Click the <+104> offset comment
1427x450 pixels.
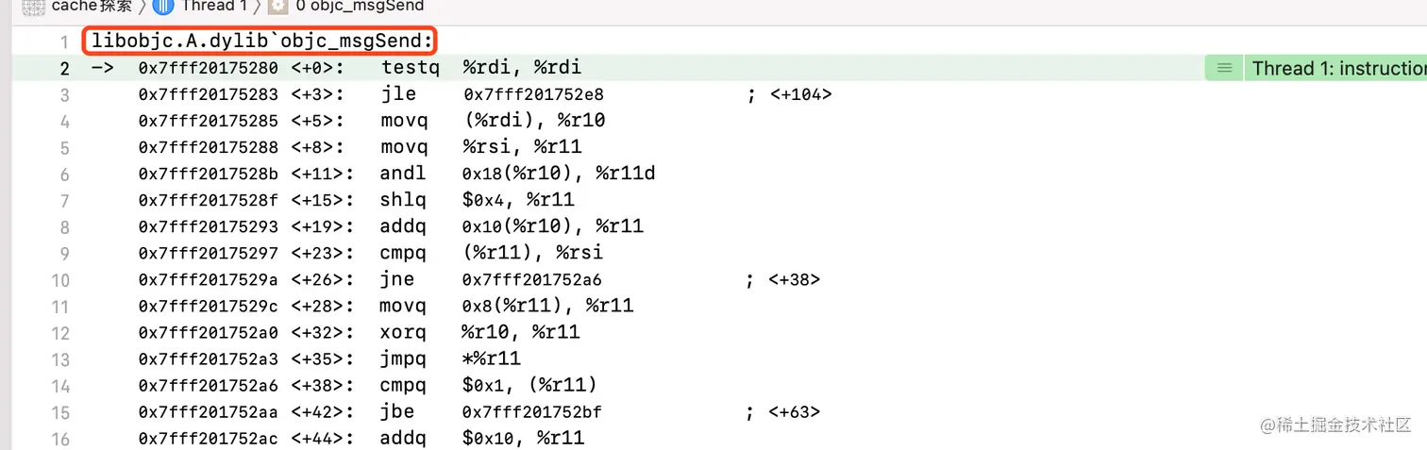point(800,94)
